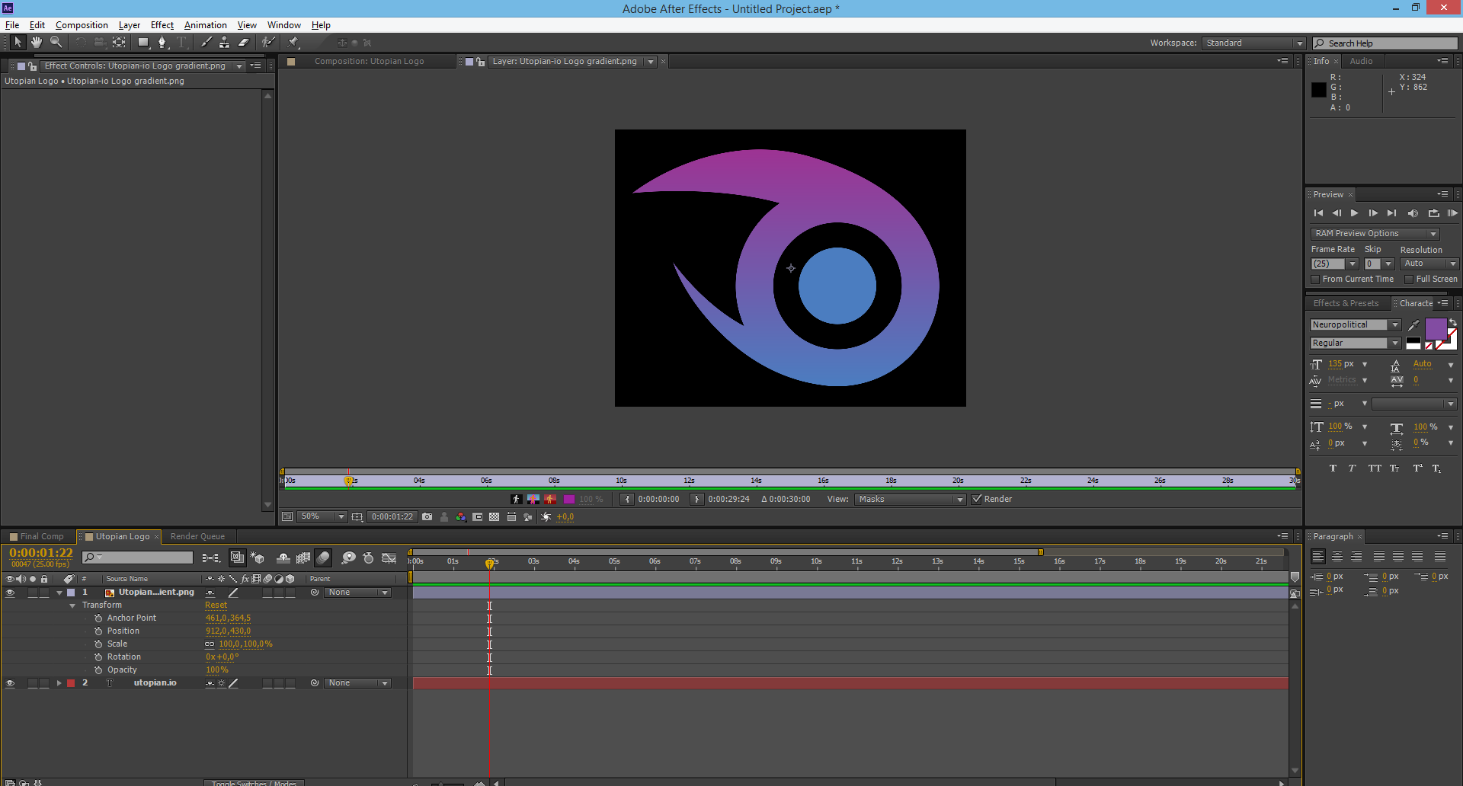Open the View Masks dropdown
The image size is (1463, 786).
coord(911,500)
